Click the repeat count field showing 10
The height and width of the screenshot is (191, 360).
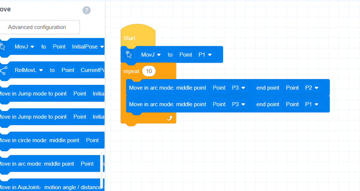(x=149, y=71)
